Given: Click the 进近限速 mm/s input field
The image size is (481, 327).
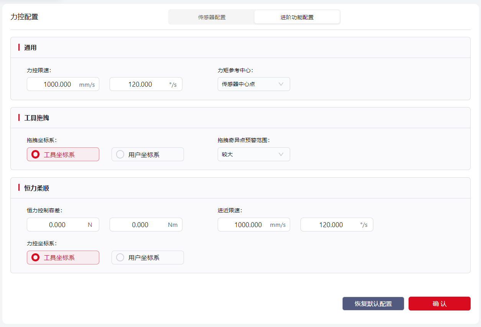Looking at the screenshot, I should [248, 225].
